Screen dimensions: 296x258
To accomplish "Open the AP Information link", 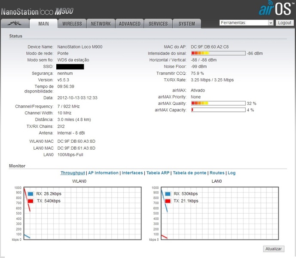I will 103,173.
